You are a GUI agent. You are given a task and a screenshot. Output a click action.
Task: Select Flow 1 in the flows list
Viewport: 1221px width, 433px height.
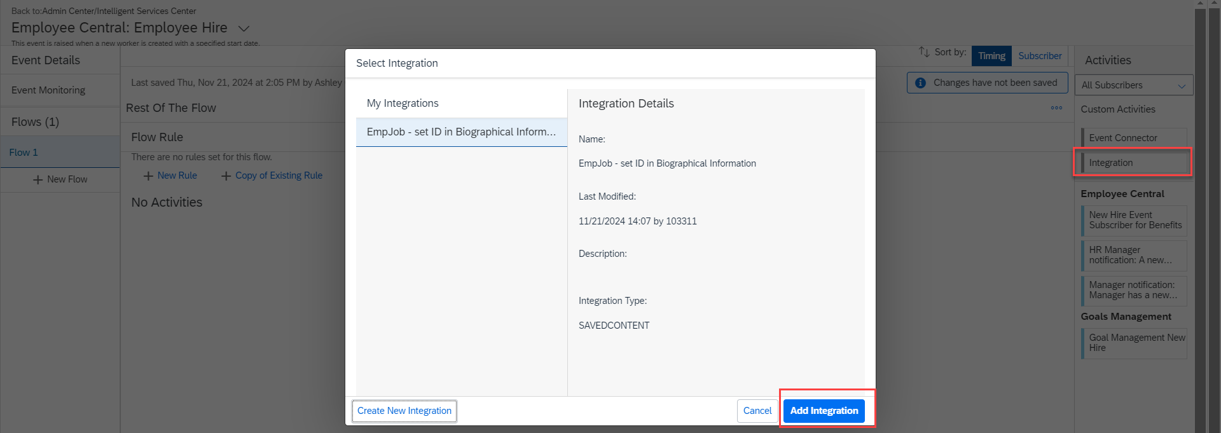60,153
